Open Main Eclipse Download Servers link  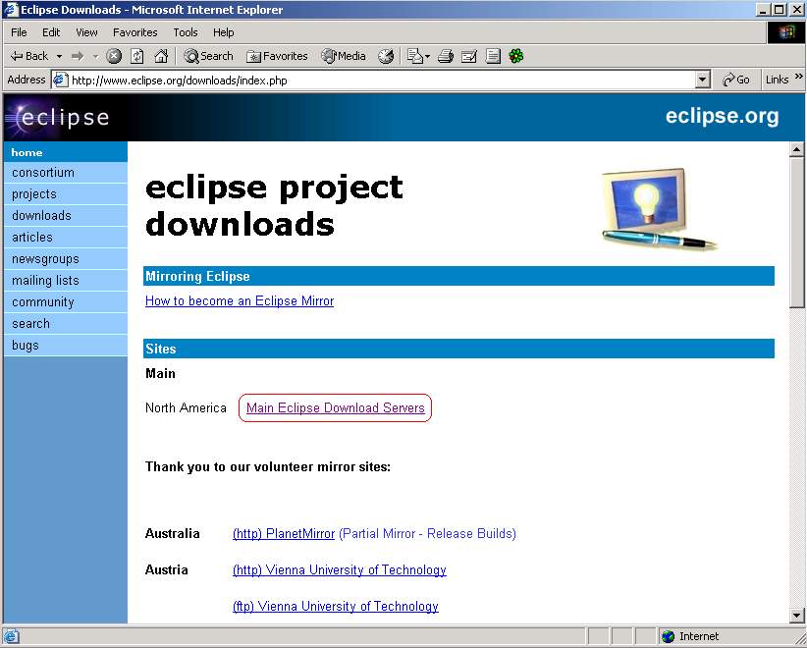point(335,408)
